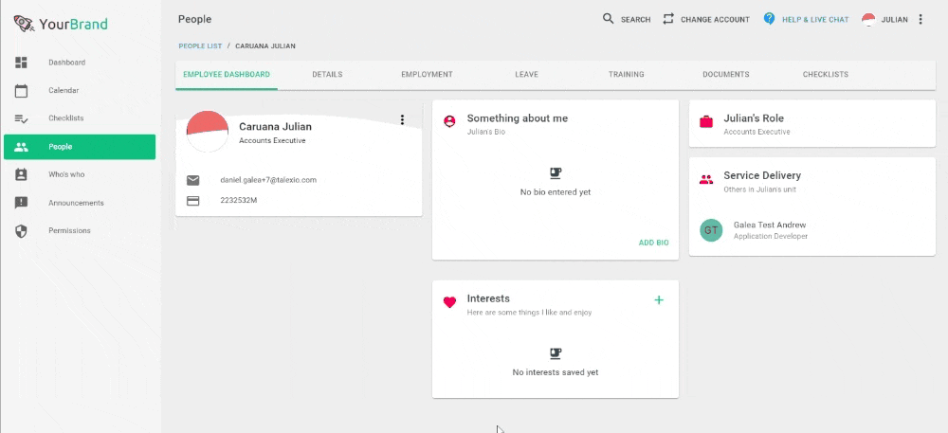The height and width of the screenshot is (433, 948).
Task: Click the GT avatar for Galea Test Andrew
Action: 711,230
